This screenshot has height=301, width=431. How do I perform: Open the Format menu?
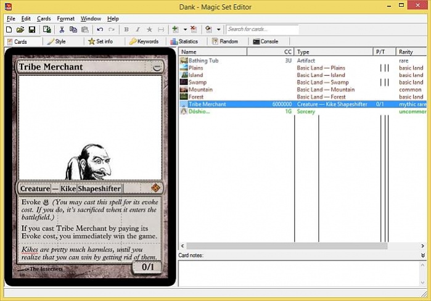click(x=66, y=19)
